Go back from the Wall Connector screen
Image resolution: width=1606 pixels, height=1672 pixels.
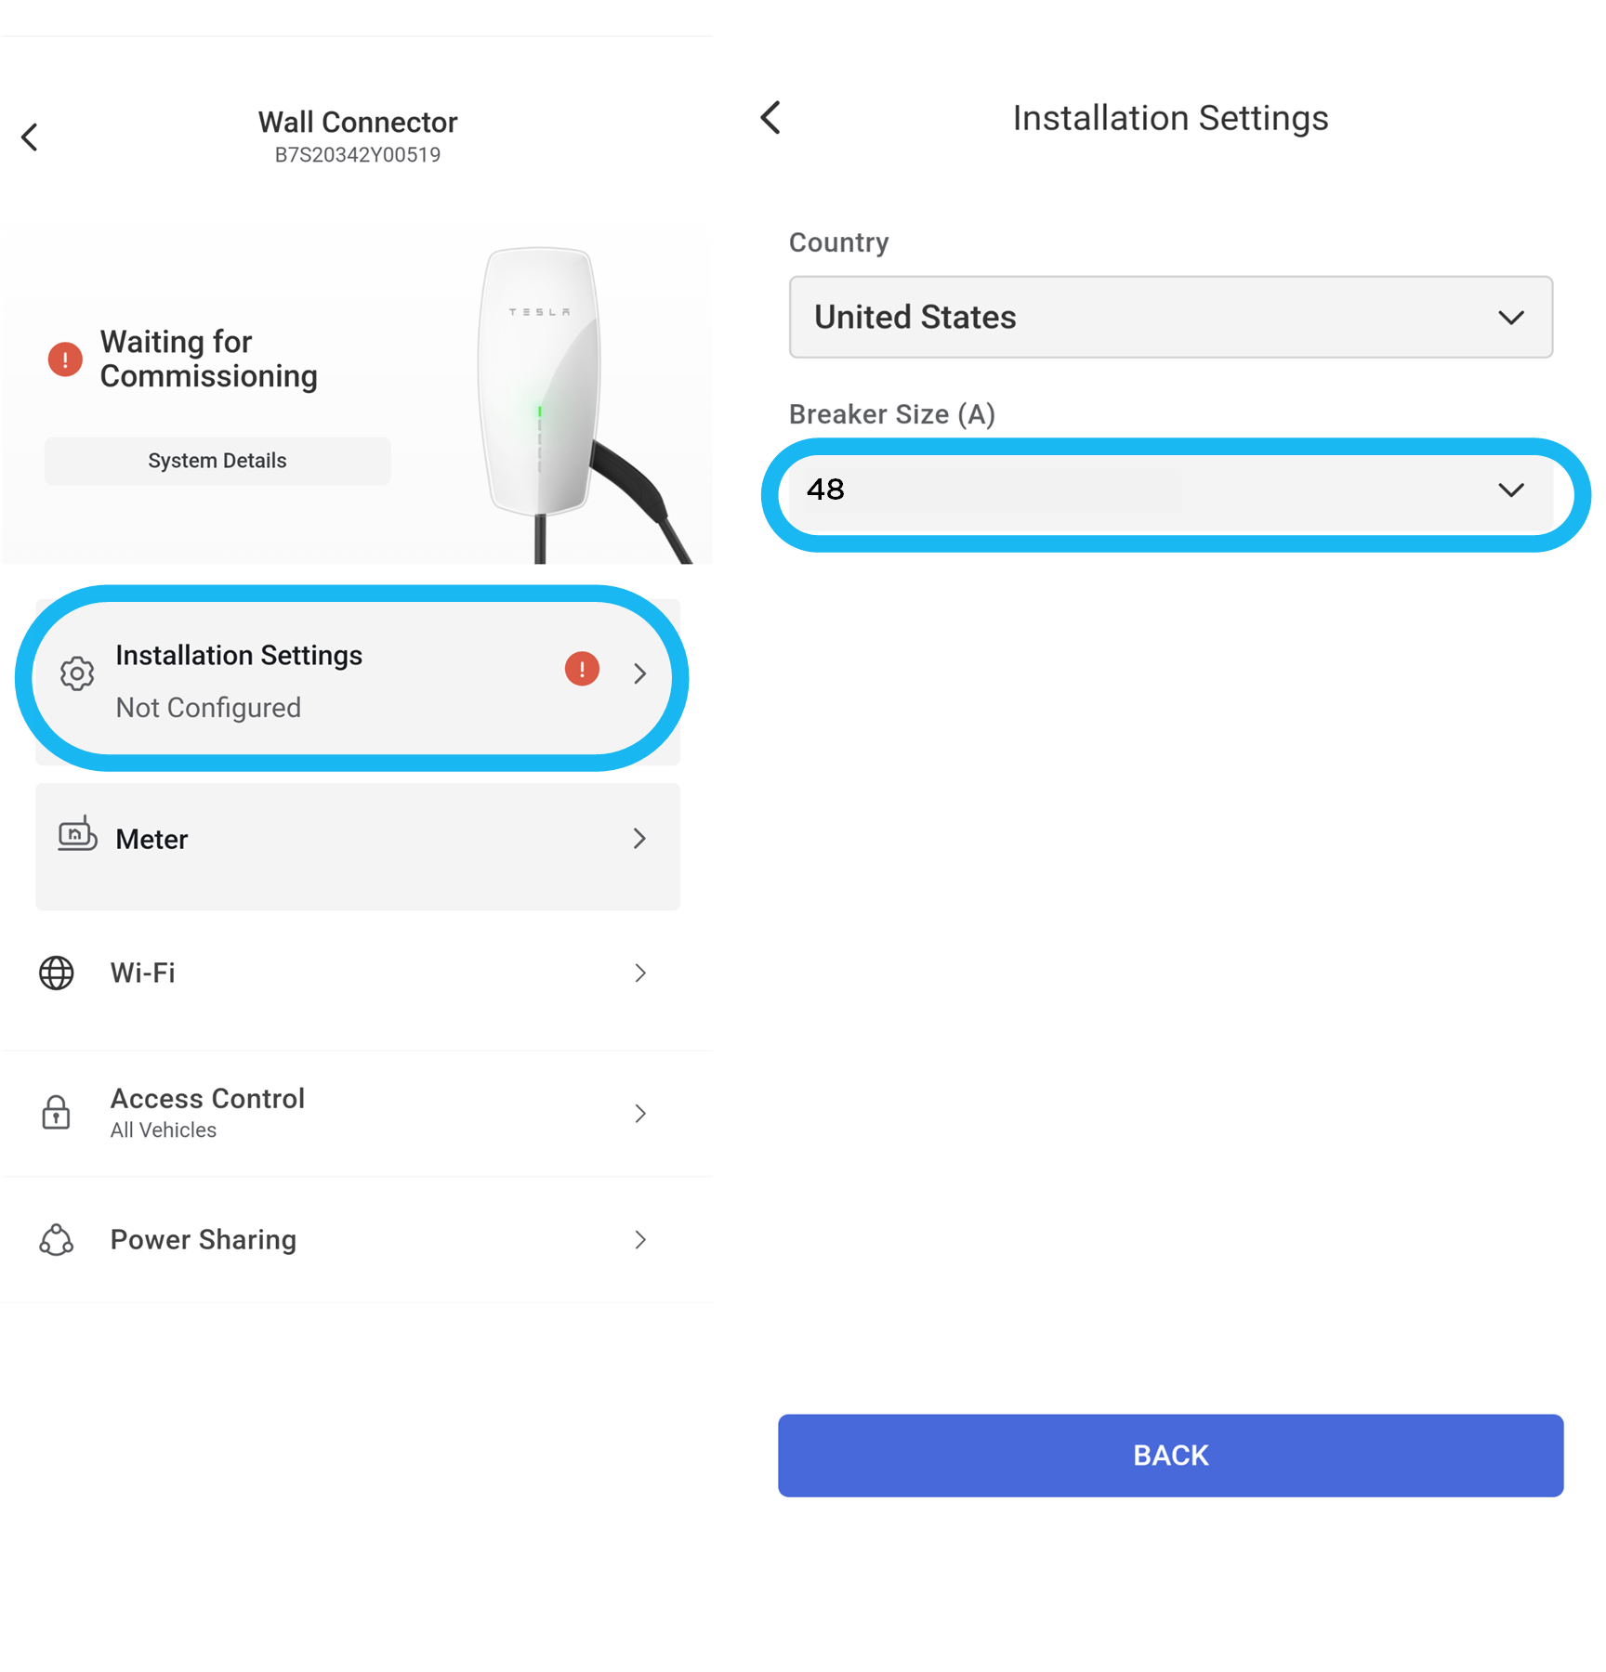click(30, 137)
